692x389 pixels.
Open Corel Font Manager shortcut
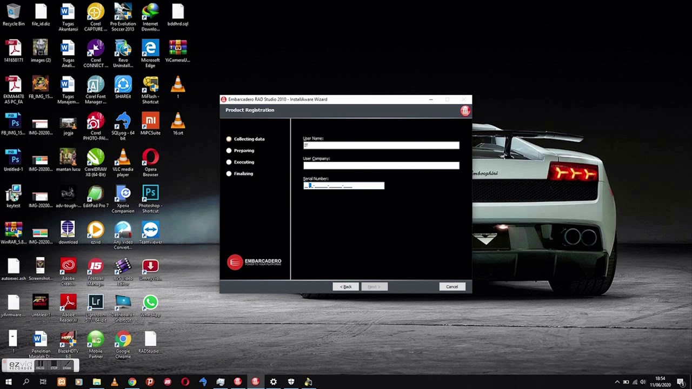(x=96, y=90)
